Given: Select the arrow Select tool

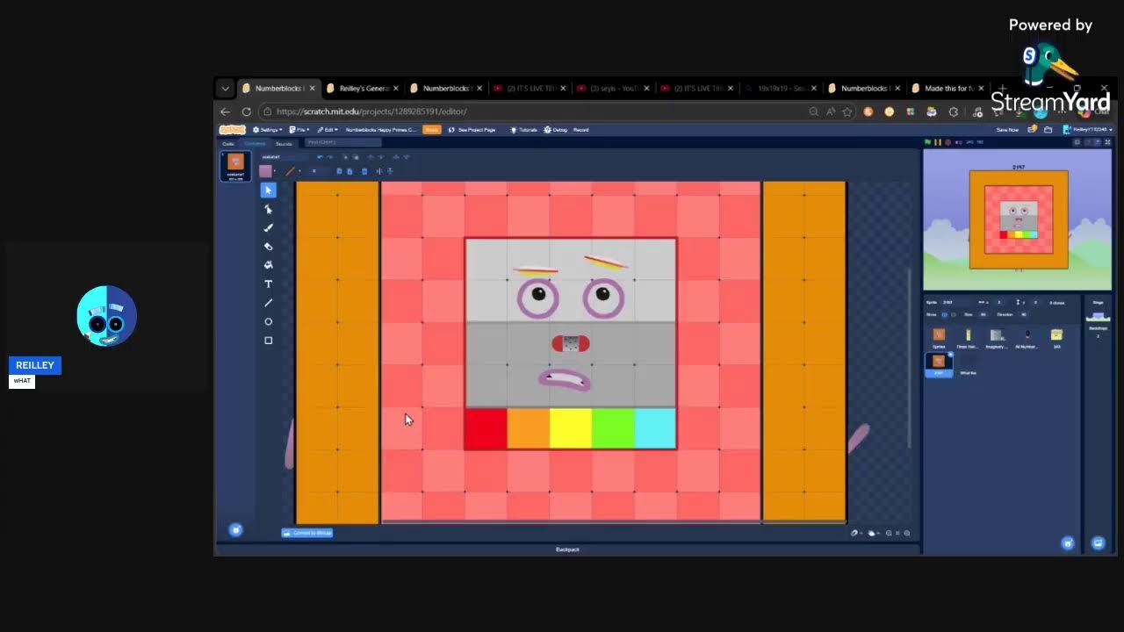Looking at the screenshot, I should point(269,190).
